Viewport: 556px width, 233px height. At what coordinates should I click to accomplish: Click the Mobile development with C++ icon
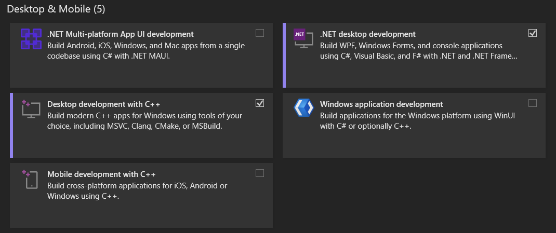[31, 179]
